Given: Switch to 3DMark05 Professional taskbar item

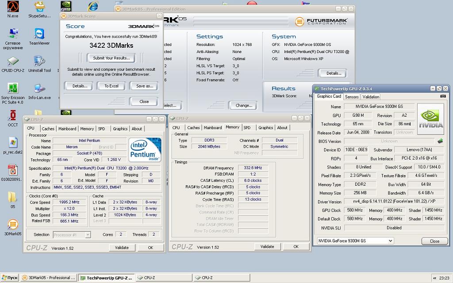Looking at the screenshot, I should (x=49, y=278).
